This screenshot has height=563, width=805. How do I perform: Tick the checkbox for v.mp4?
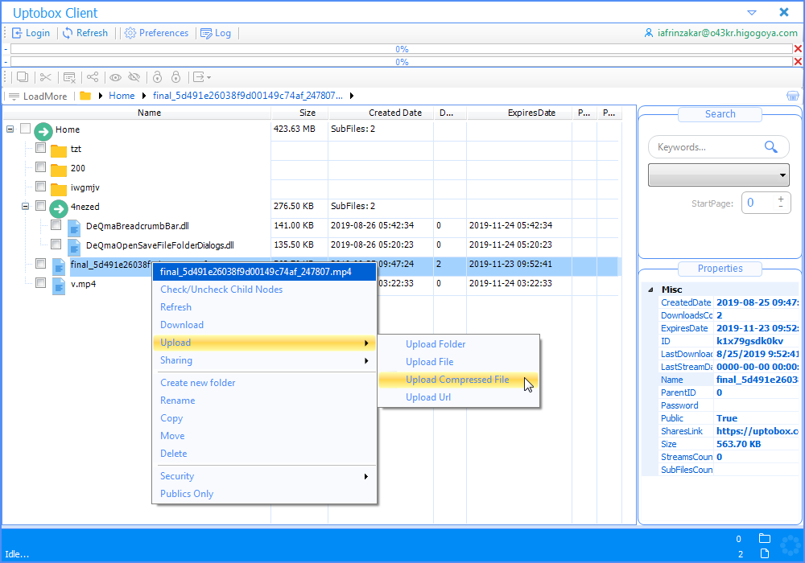point(40,283)
